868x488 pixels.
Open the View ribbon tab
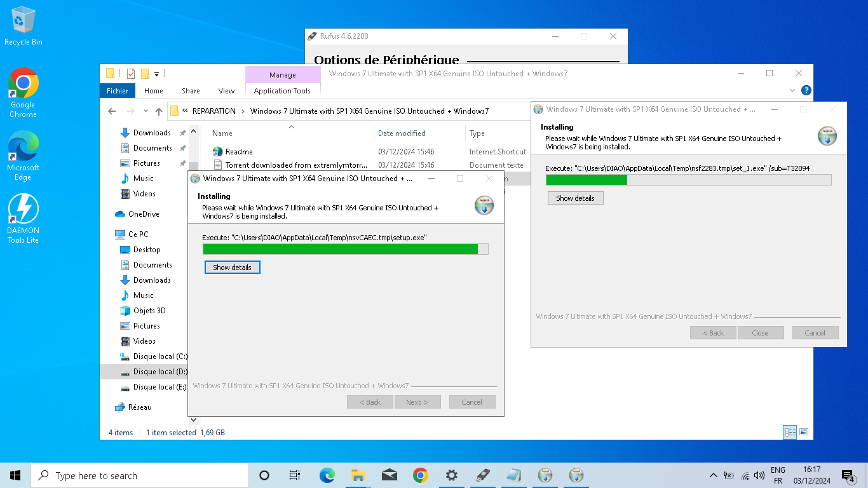[x=226, y=91]
